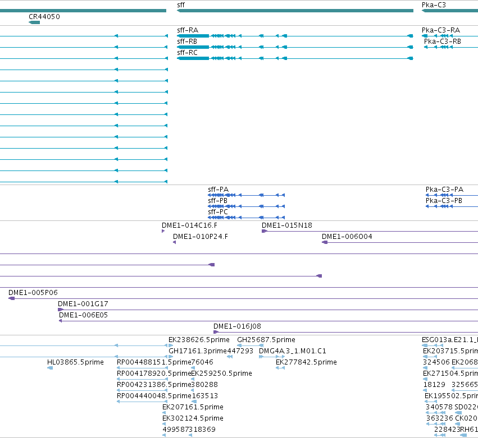Select EST 318369 label
Screen dimensions: 478x438
[x=202, y=430]
